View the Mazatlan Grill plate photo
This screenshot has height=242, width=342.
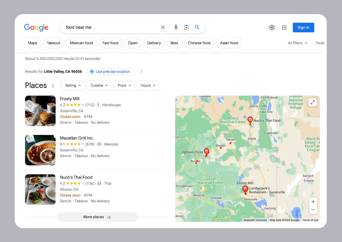coord(40,150)
